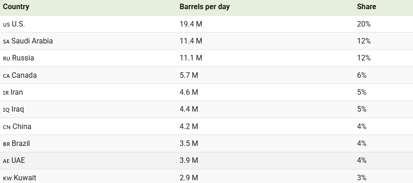The image size is (413, 183).
Task: Click Kuwait's 2.9 M barrels value
Action: [x=189, y=178]
